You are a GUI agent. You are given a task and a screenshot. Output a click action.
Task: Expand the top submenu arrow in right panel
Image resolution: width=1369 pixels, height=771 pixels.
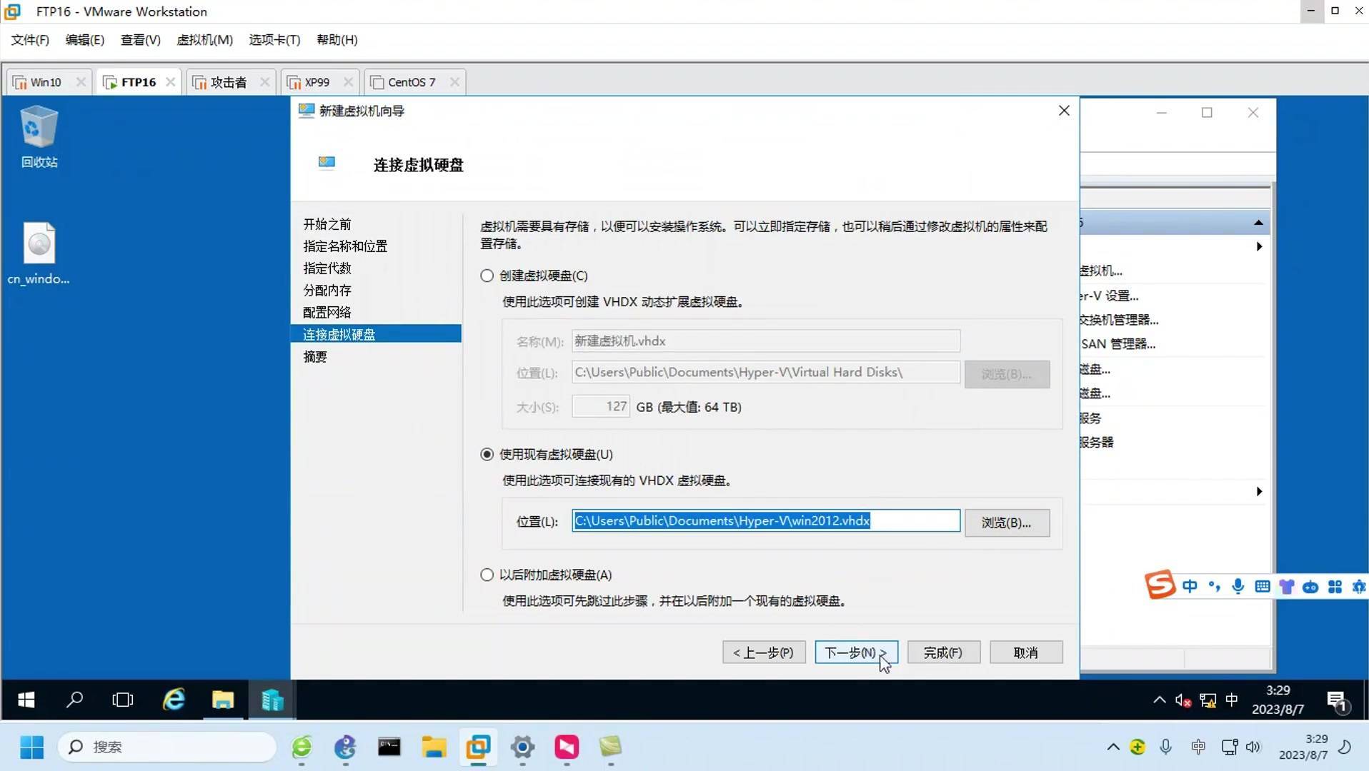click(x=1259, y=246)
